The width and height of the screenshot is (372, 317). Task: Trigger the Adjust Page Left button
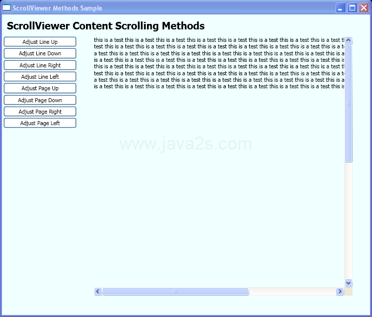click(40, 123)
